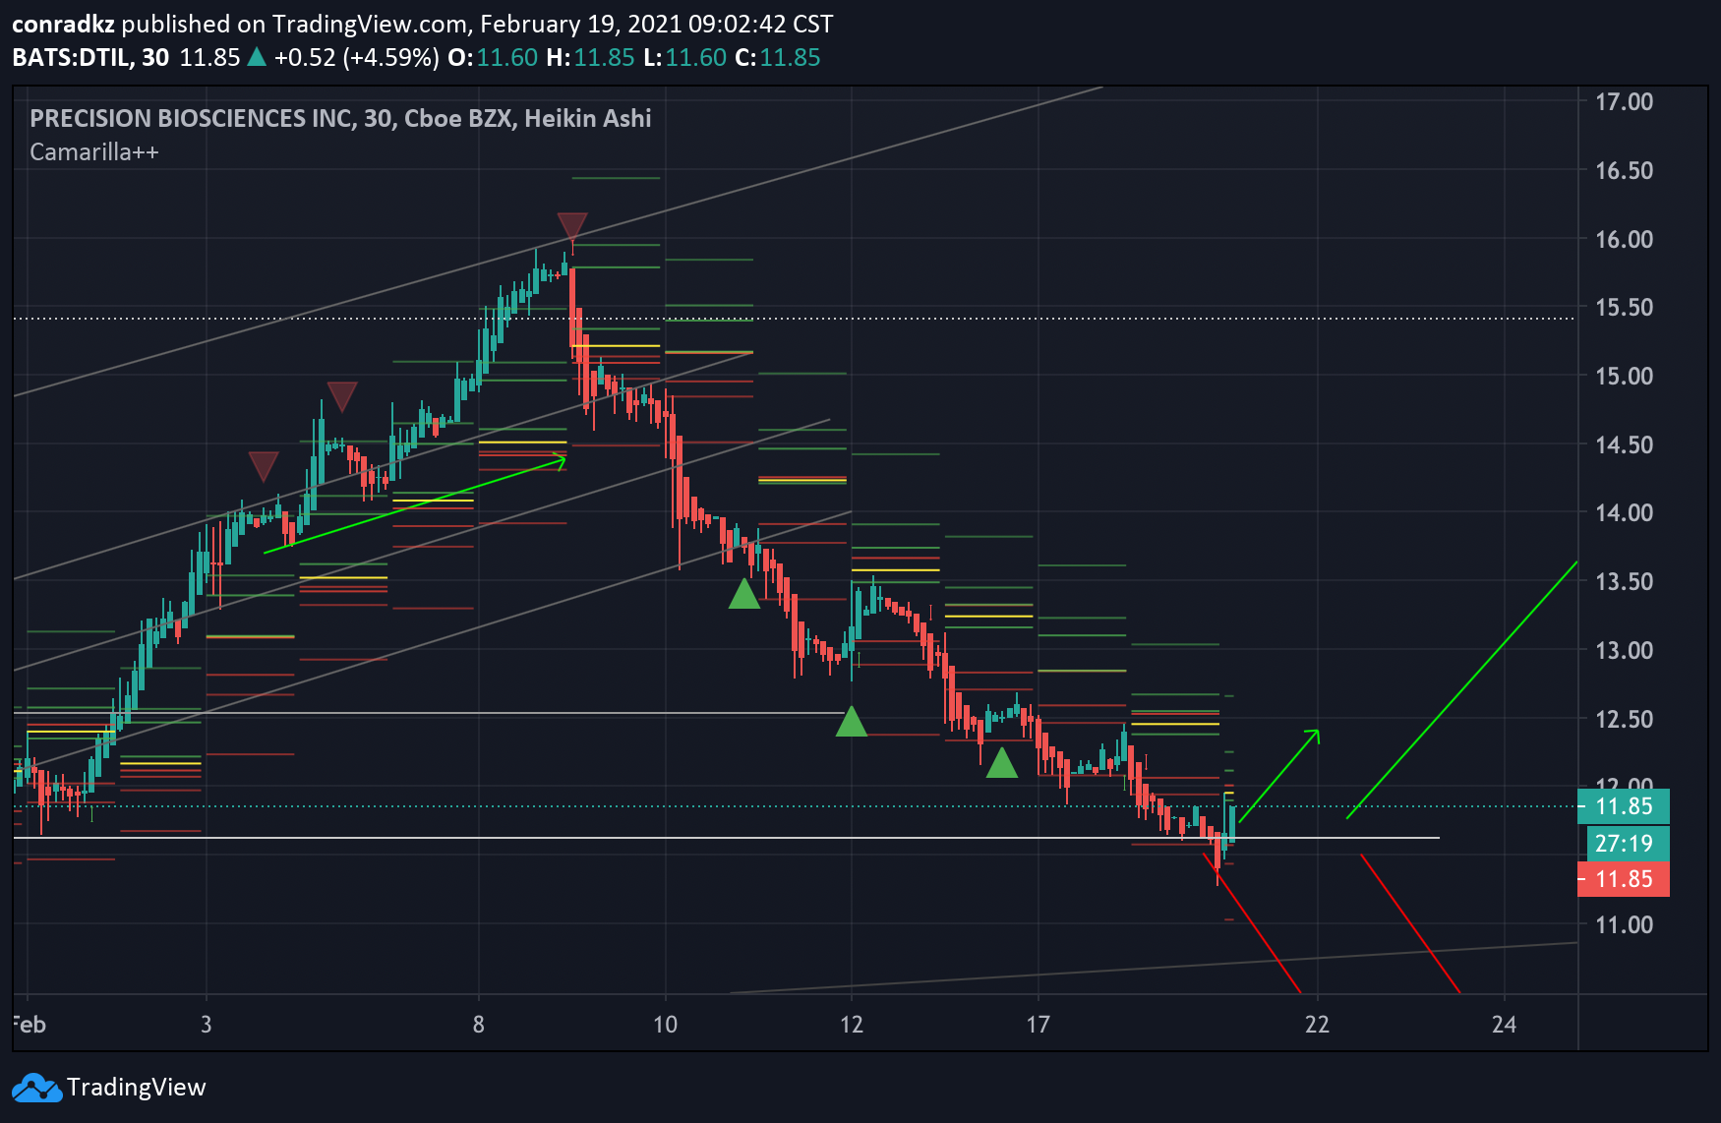The image size is (1721, 1123).
Task: Click the 12.50 price axis label
Action: (1624, 720)
